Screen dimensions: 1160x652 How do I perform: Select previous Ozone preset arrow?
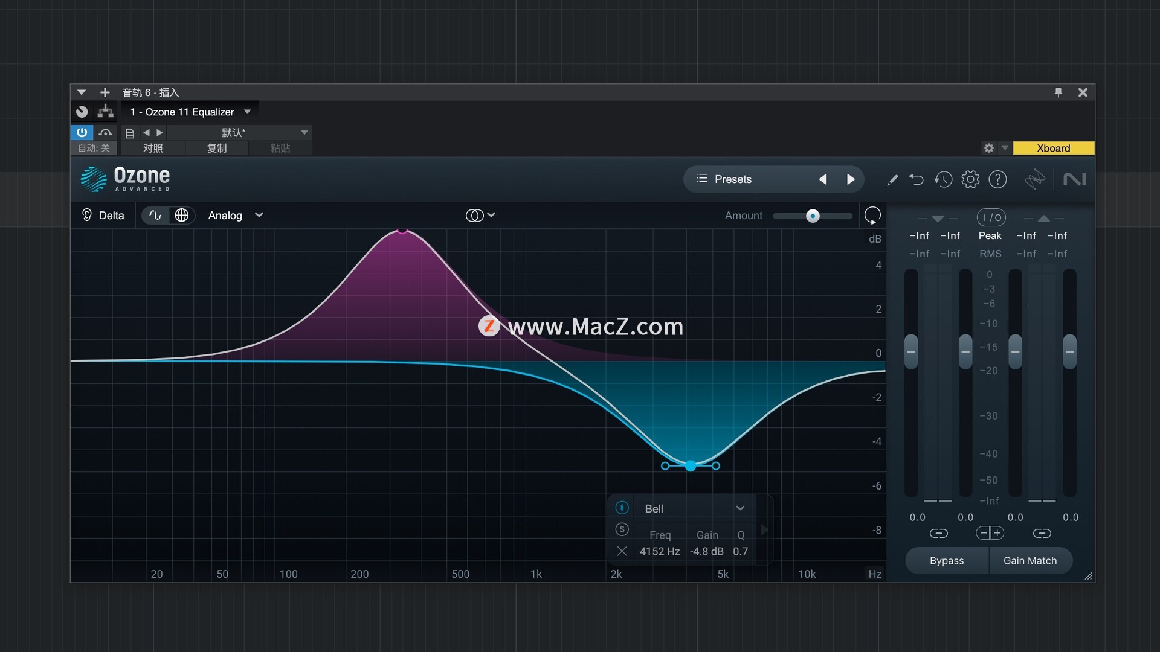(x=823, y=179)
